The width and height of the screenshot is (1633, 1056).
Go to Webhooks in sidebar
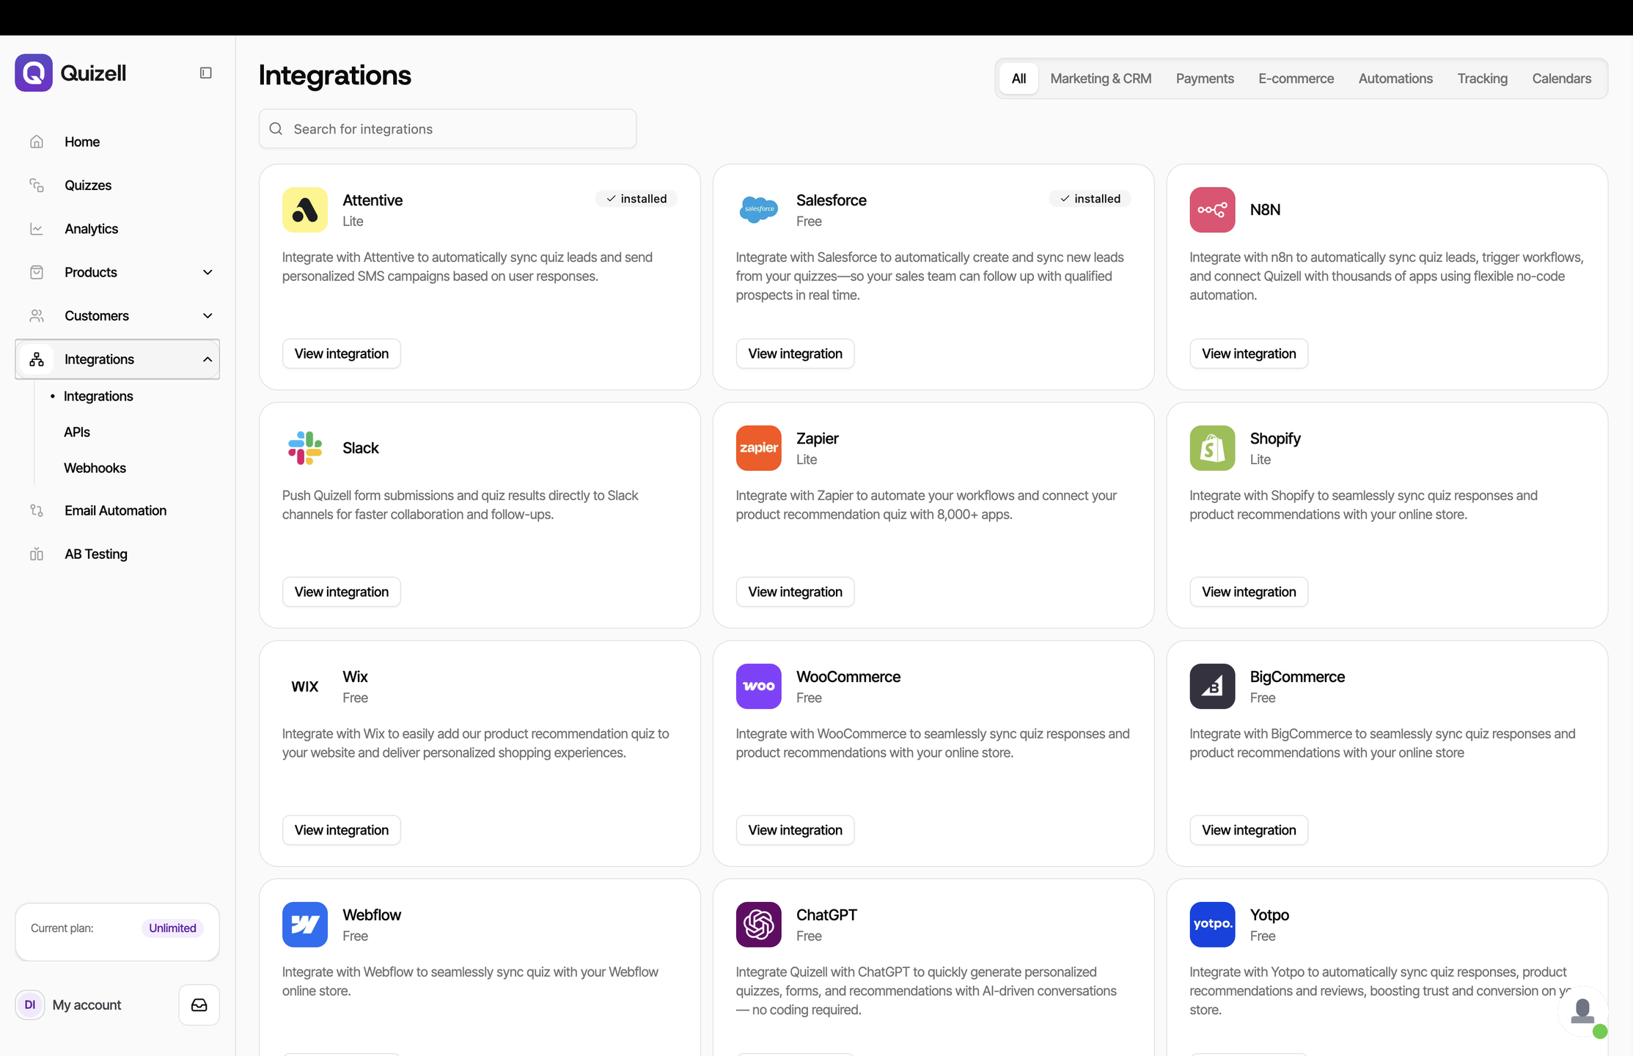click(95, 468)
